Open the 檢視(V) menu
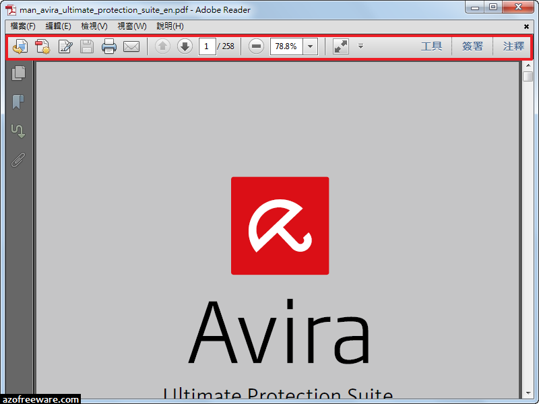 pyautogui.click(x=94, y=26)
